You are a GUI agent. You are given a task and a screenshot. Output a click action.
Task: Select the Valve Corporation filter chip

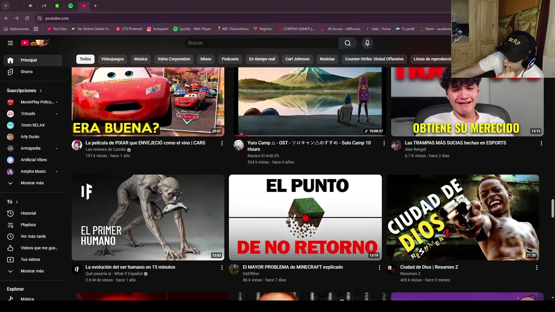tap(174, 59)
